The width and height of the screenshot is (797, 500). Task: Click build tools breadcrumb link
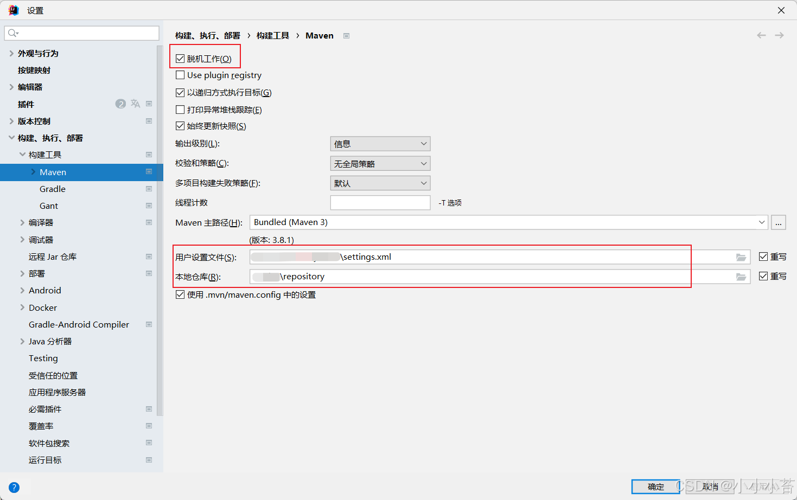coord(273,36)
